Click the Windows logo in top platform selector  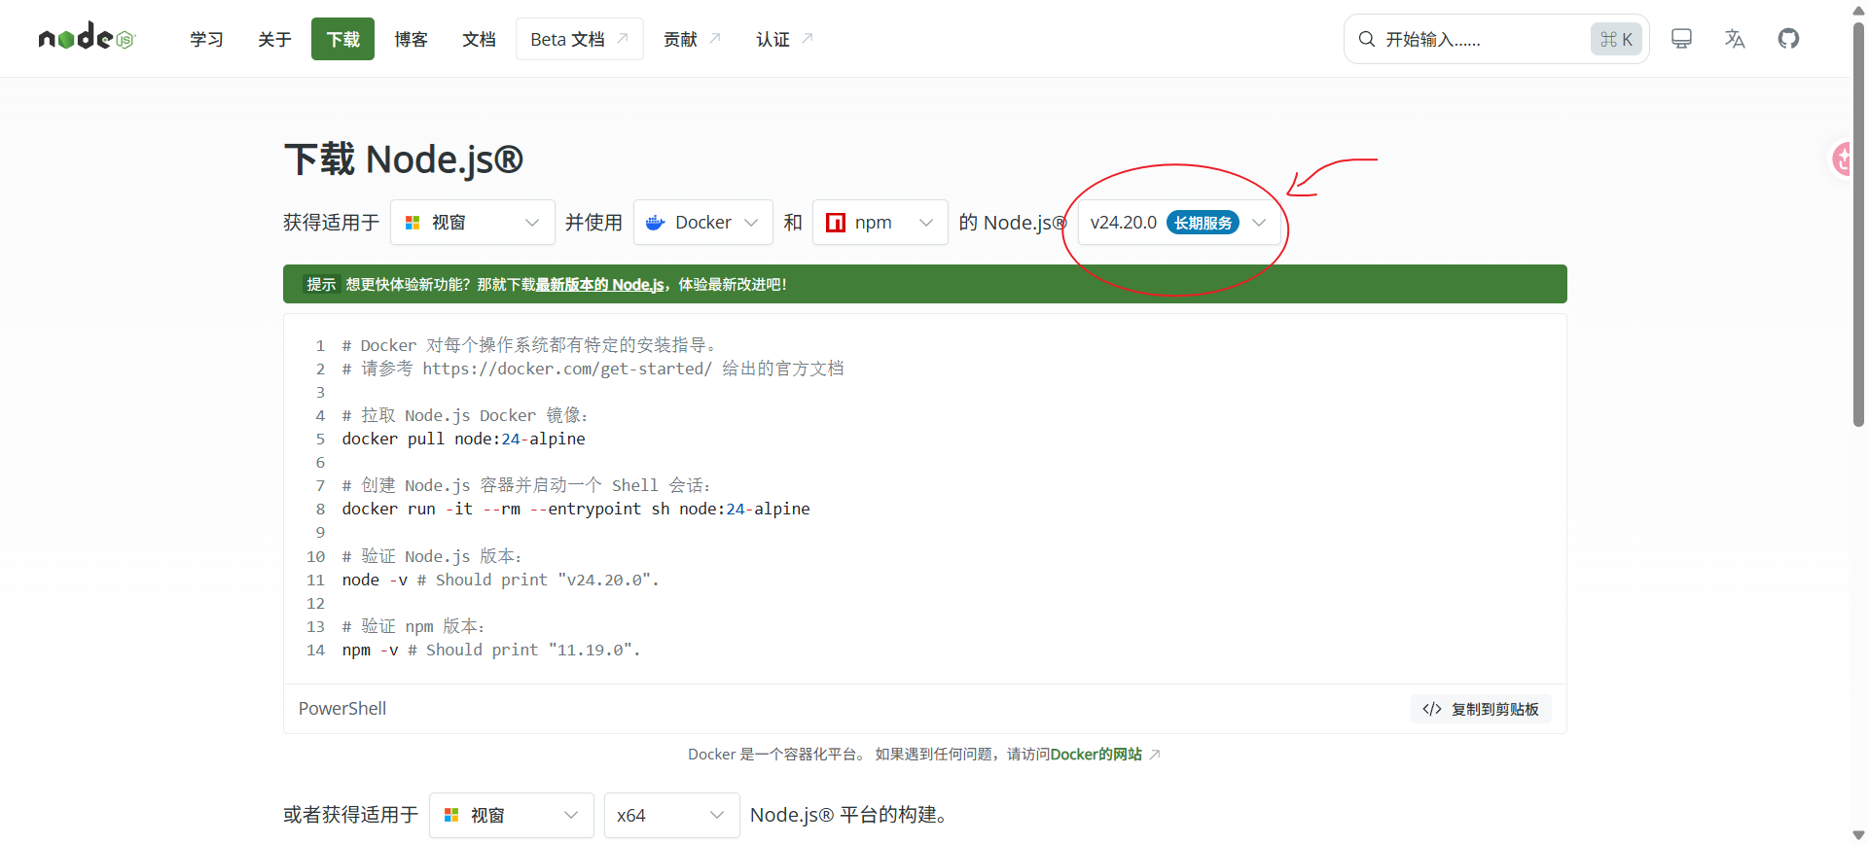(x=413, y=223)
